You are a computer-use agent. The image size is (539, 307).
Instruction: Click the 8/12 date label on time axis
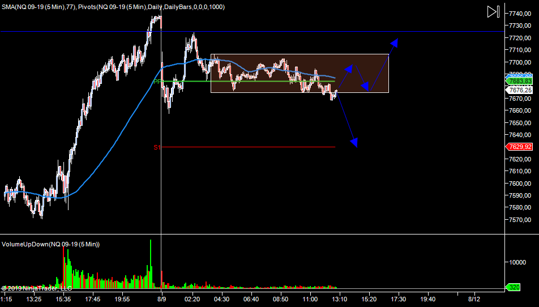point(474,299)
